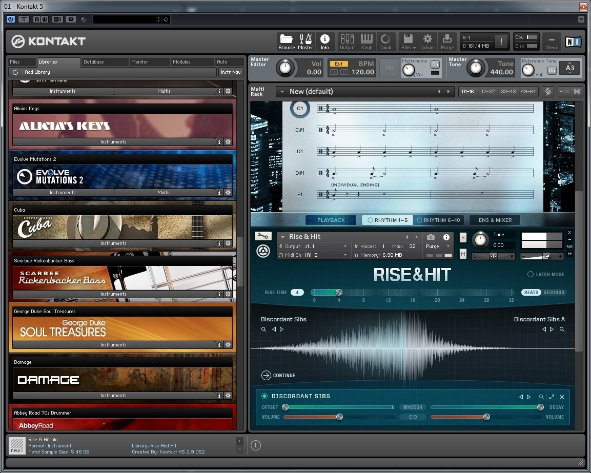
Task: Click the Info toolbar icon
Action: click(x=324, y=42)
